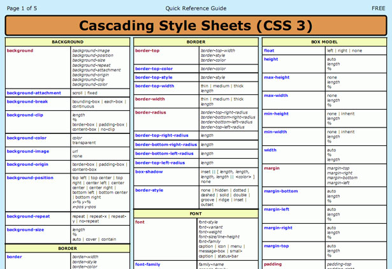Click the red 'border-radius' property
Viewport: 392px width, 269px height.
point(150,112)
